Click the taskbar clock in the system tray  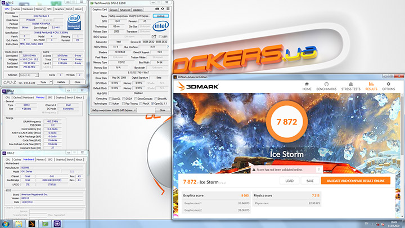point(394,224)
